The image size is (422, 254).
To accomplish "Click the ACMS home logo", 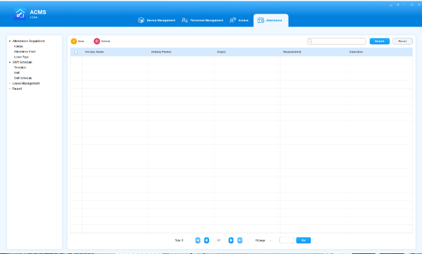I will (x=19, y=14).
